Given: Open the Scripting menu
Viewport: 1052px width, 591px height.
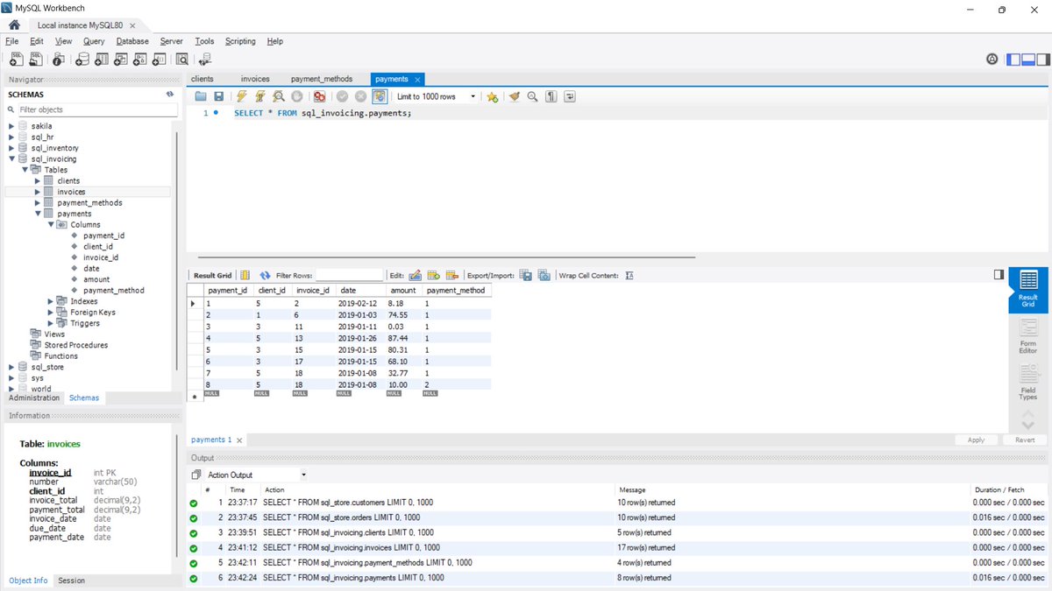Looking at the screenshot, I should pyautogui.click(x=240, y=41).
